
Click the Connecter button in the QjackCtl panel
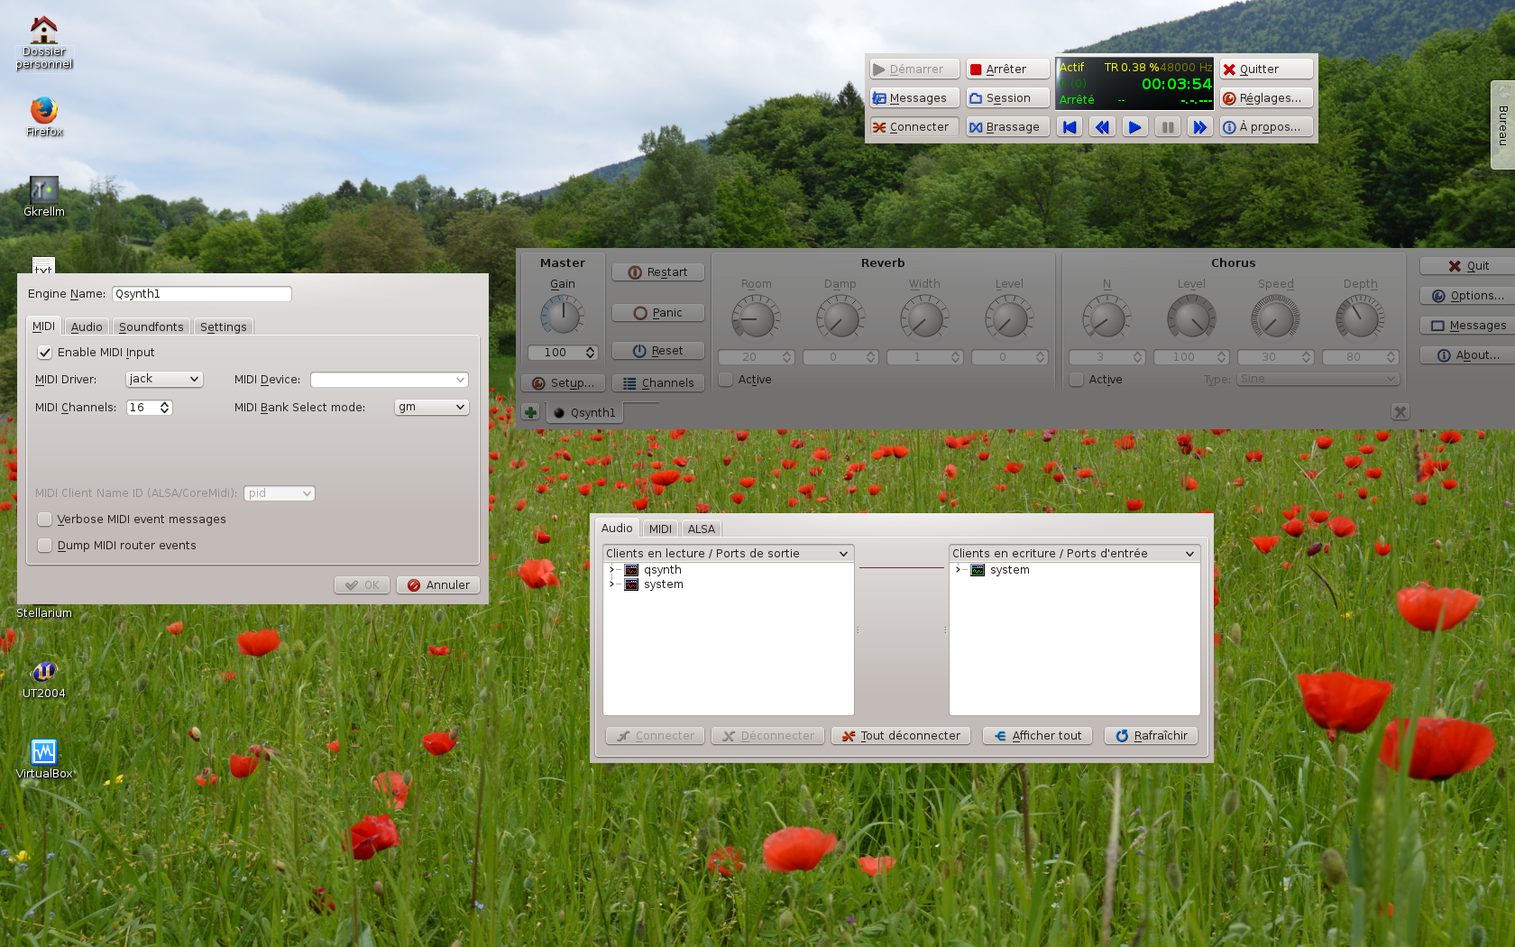[x=914, y=127]
